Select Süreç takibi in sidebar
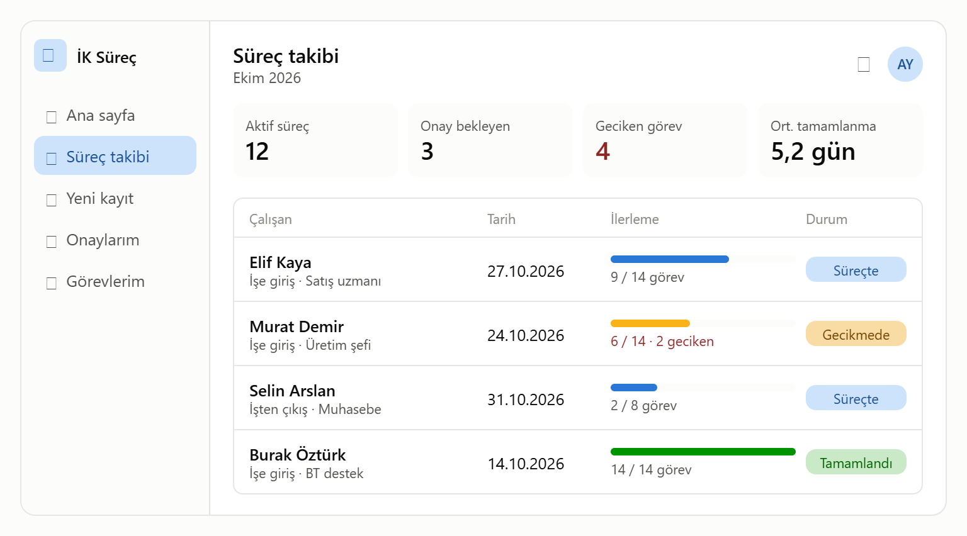 click(x=115, y=155)
